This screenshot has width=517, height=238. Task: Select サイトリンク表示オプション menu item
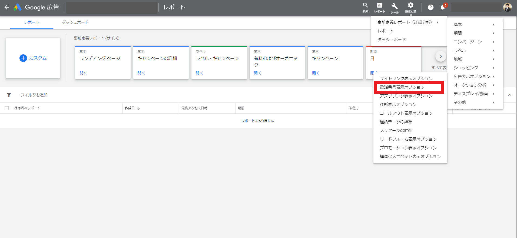click(410, 79)
